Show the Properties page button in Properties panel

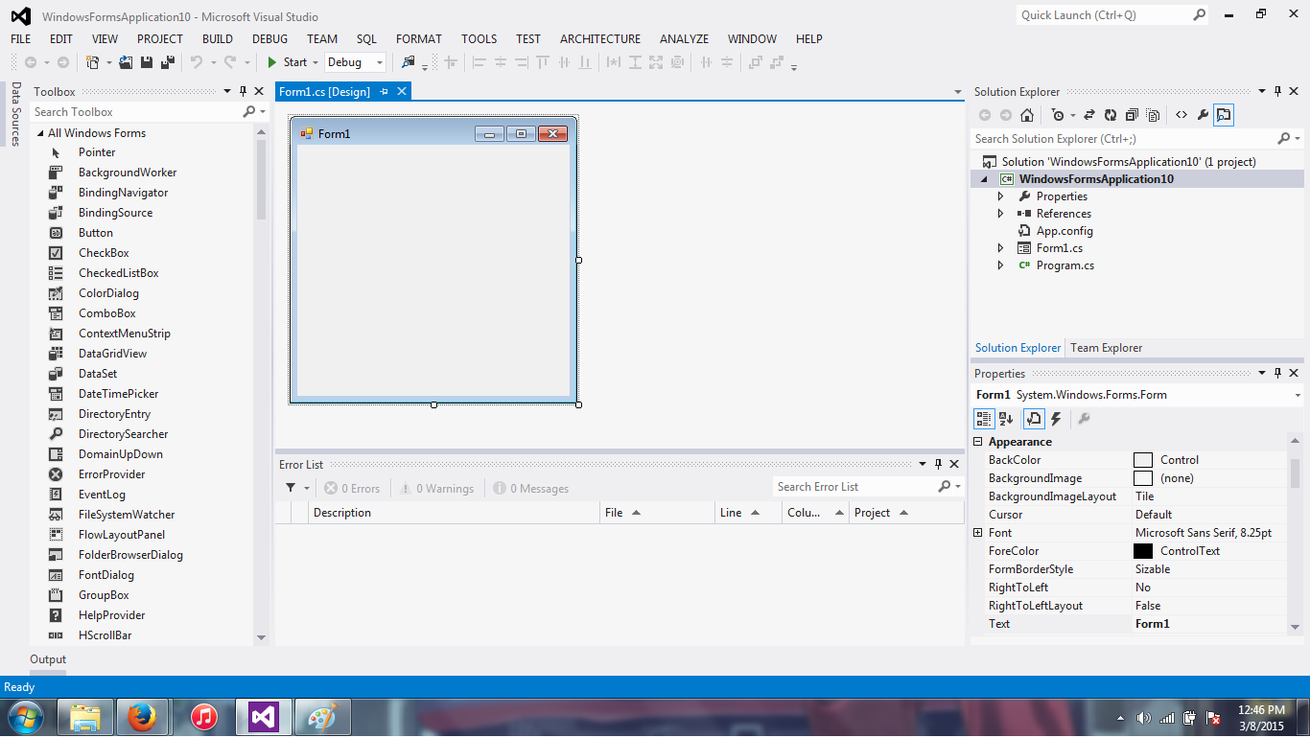[x=1034, y=419]
